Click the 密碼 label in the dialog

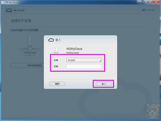[56, 66]
